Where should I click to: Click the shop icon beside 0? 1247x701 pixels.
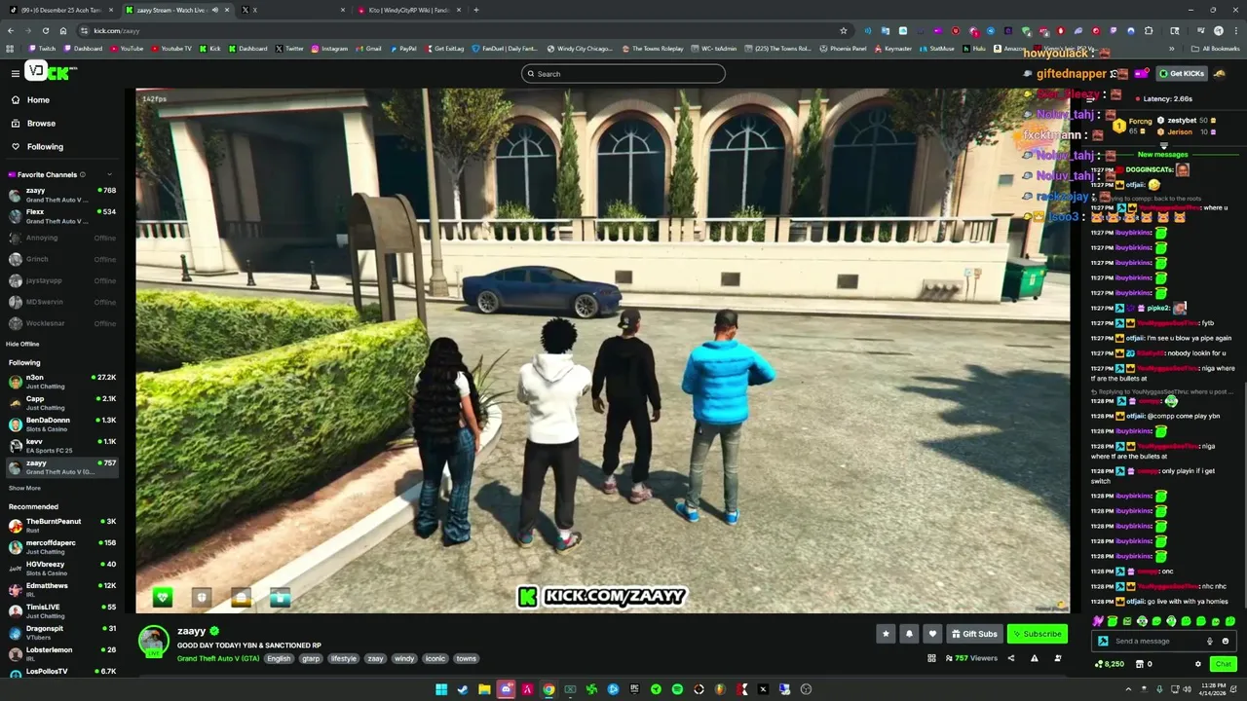click(1139, 664)
